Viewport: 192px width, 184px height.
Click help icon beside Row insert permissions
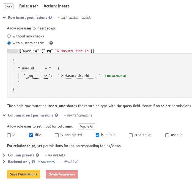pos(50,17)
